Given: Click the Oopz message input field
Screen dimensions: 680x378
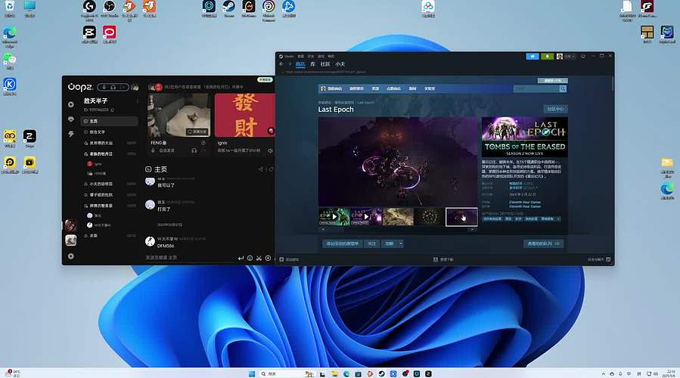Looking at the screenshot, I should (x=190, y=258).
